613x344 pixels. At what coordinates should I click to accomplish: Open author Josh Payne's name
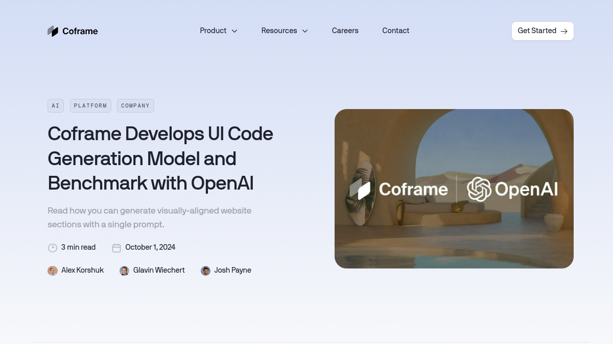[233, 270]
